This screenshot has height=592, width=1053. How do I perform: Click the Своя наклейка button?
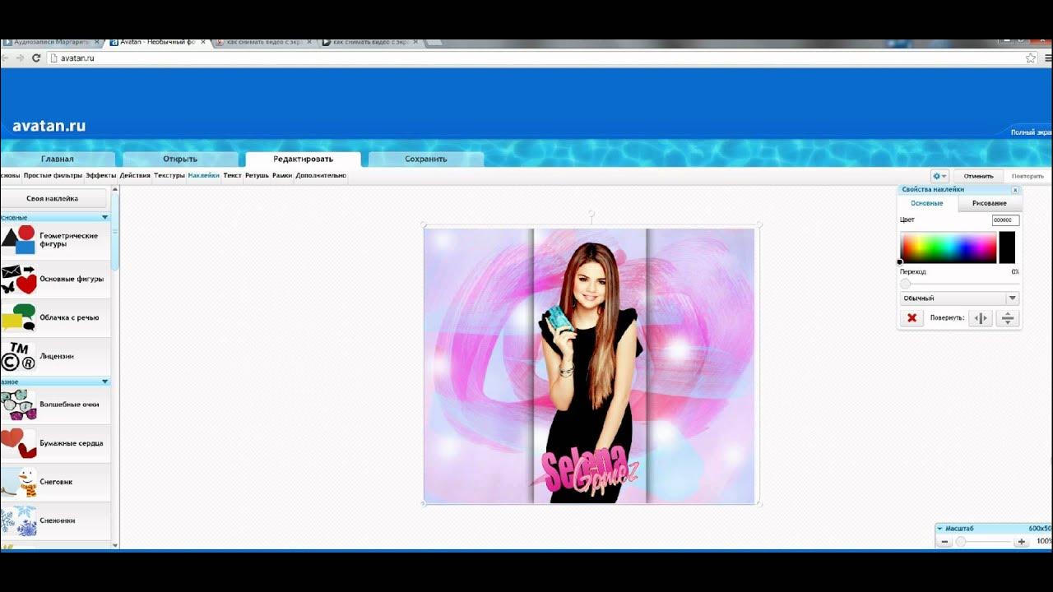[53, 198]
